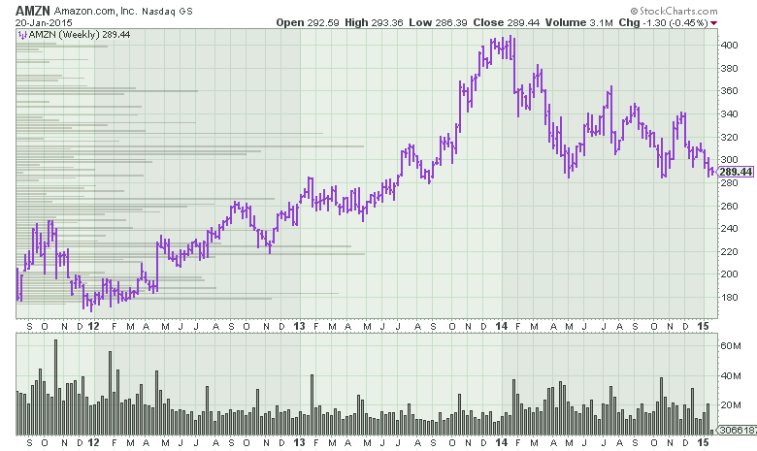
Task: Click the 180 price axis label
Action: [729, 298]
